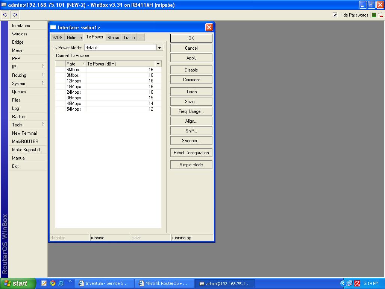Open the Scan... tool
Screen dimensions: 385x289
[191, 102]
